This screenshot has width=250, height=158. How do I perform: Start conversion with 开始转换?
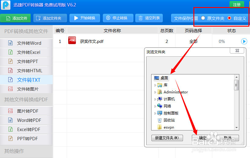85,18
